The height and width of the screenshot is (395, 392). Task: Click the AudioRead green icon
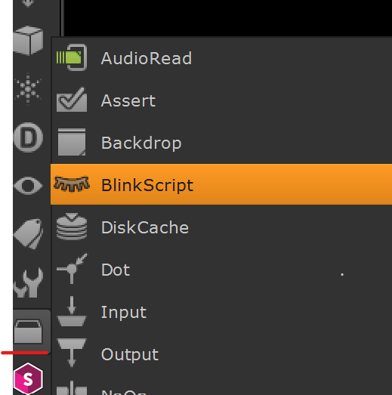pyautogui.click(x=72, y=57)
